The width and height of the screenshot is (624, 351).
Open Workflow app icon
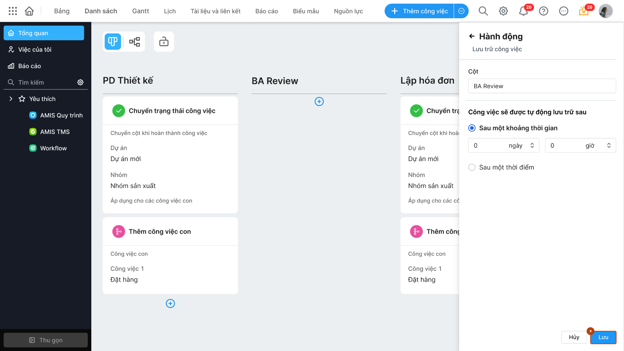point(33,148)
